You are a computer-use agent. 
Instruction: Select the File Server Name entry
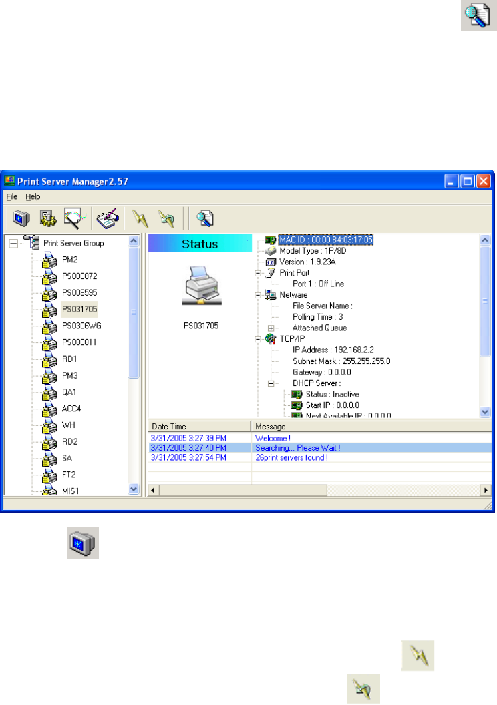coord(323,306)
